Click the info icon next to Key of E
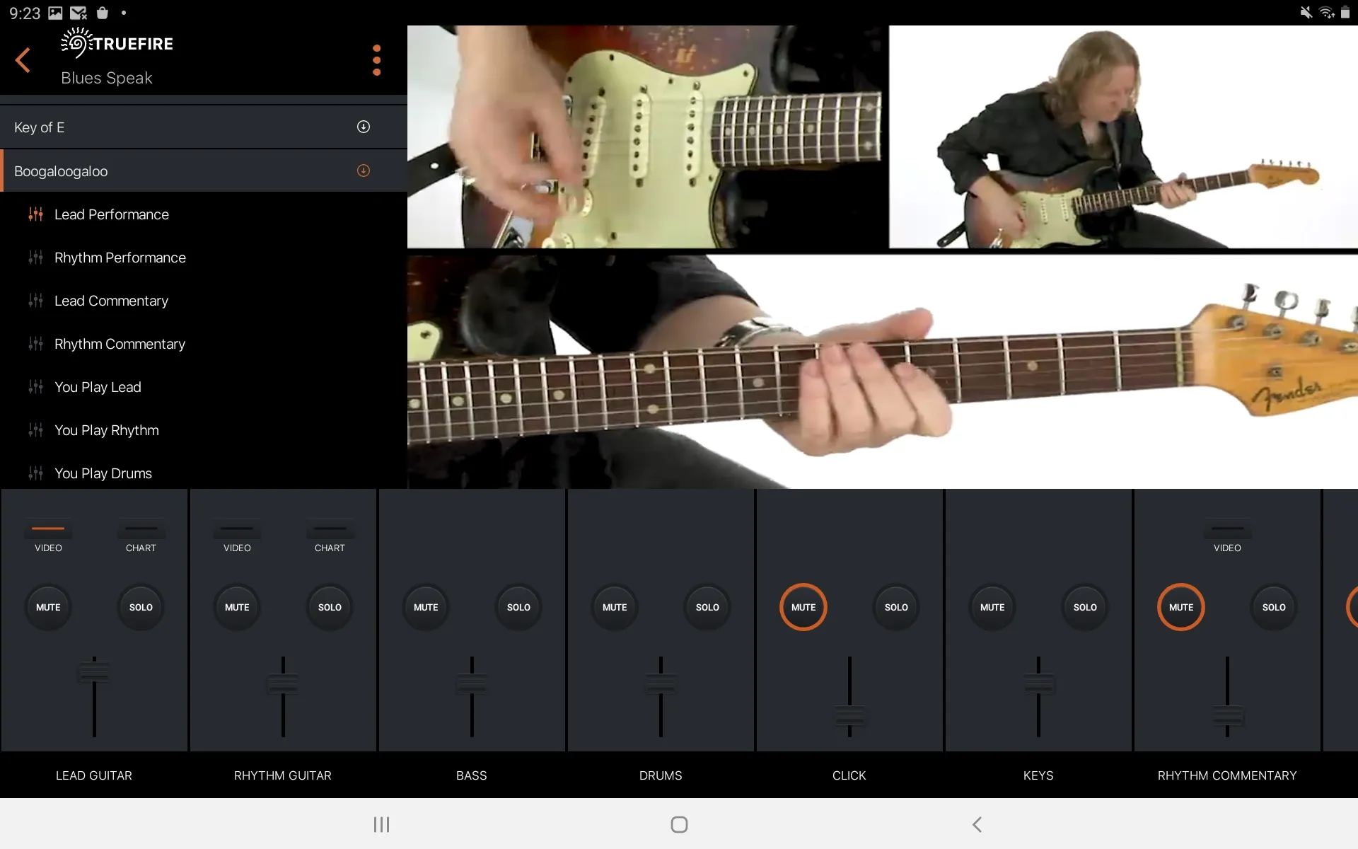This screenshot has height=849, width=1358. (363, 126)
